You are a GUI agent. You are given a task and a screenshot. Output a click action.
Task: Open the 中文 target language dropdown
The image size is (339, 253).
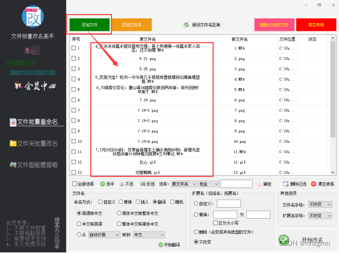(149, 235)
